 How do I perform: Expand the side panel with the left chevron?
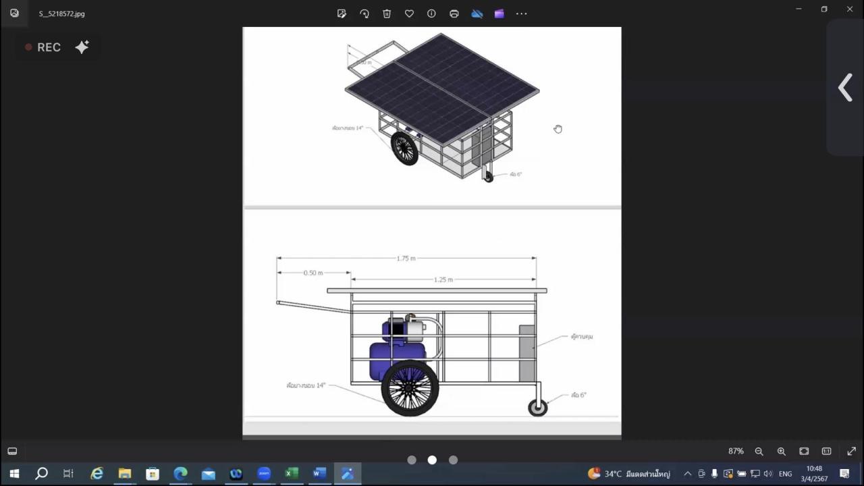(845, 88)
